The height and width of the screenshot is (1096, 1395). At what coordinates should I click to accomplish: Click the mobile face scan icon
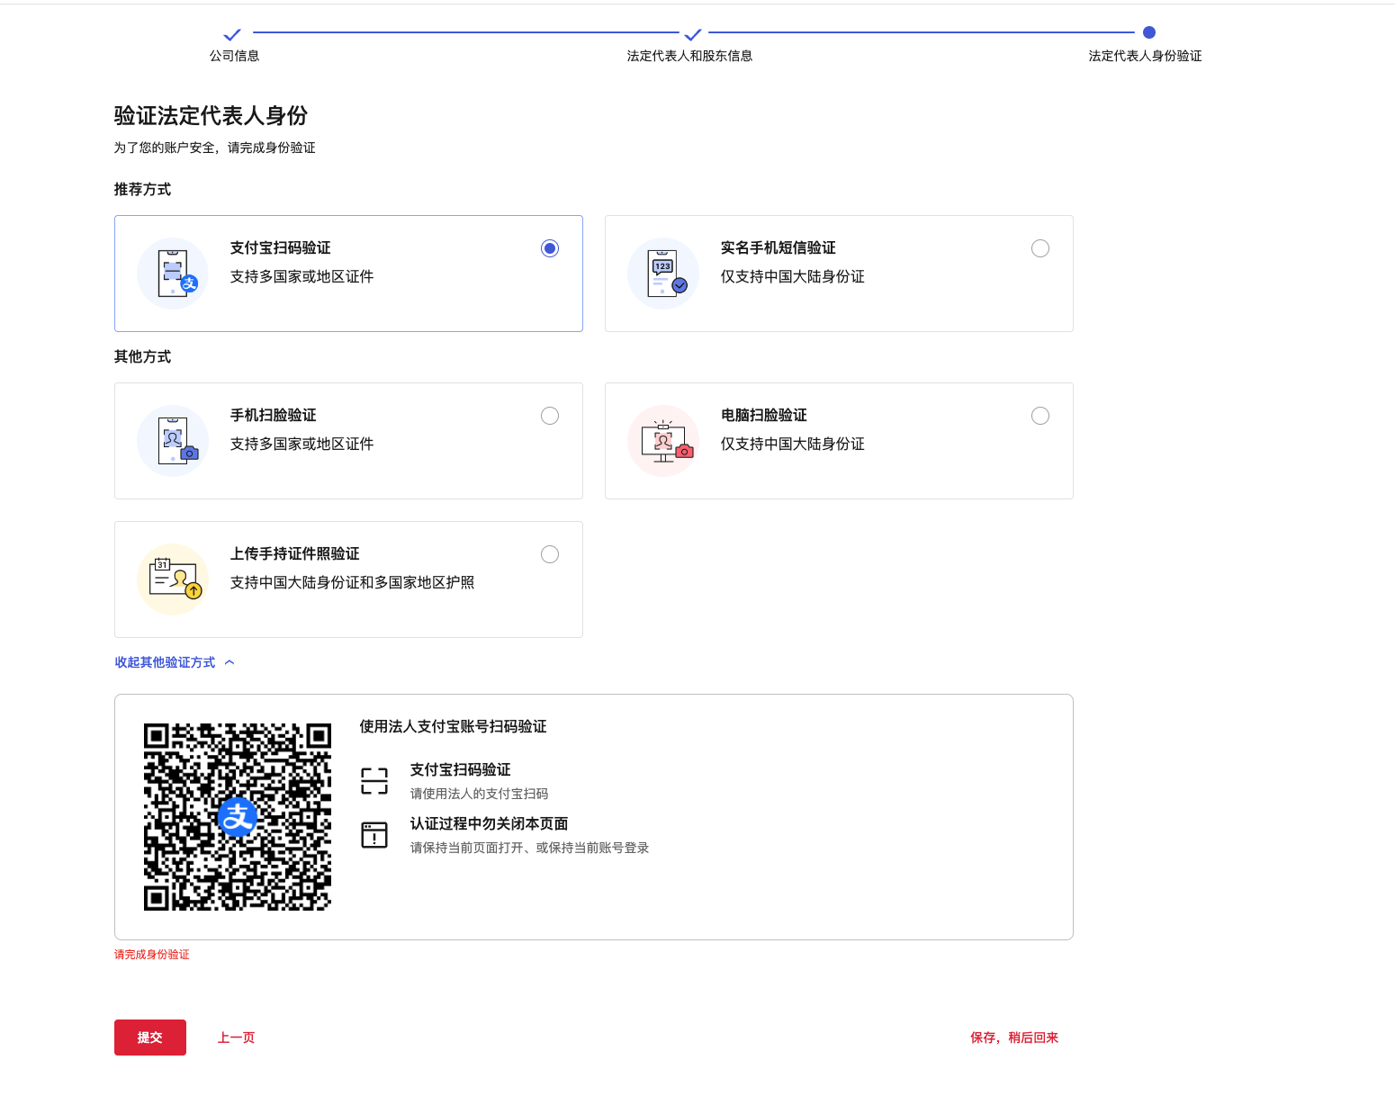point(173,441)
